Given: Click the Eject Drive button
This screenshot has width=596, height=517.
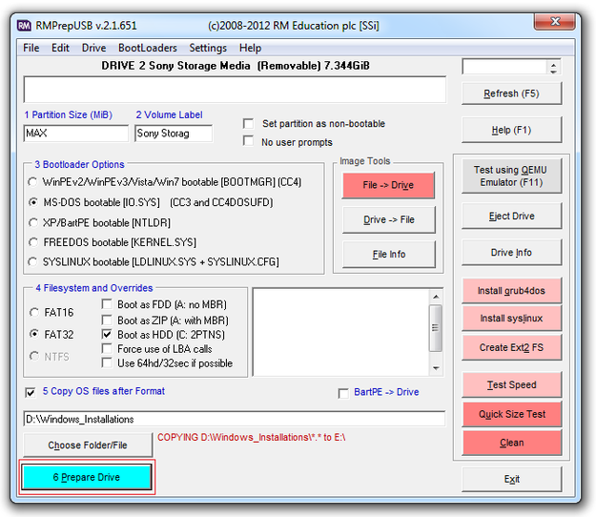Looking at the screenshot, I should (x=511, y=216).
